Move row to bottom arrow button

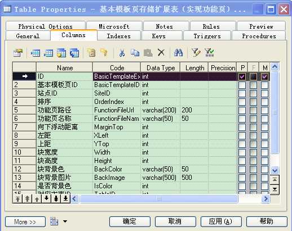(x=65, y=199)
